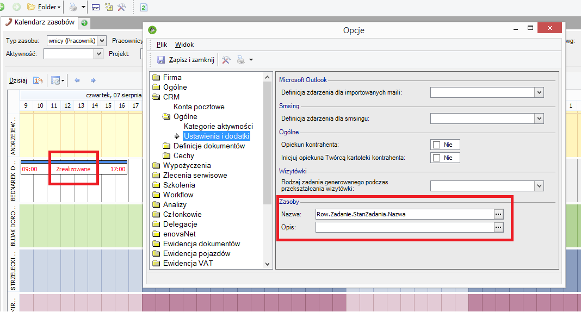Click the refresh document icon
The height and width of the screenshot is (312, 581).
[144, 7]
